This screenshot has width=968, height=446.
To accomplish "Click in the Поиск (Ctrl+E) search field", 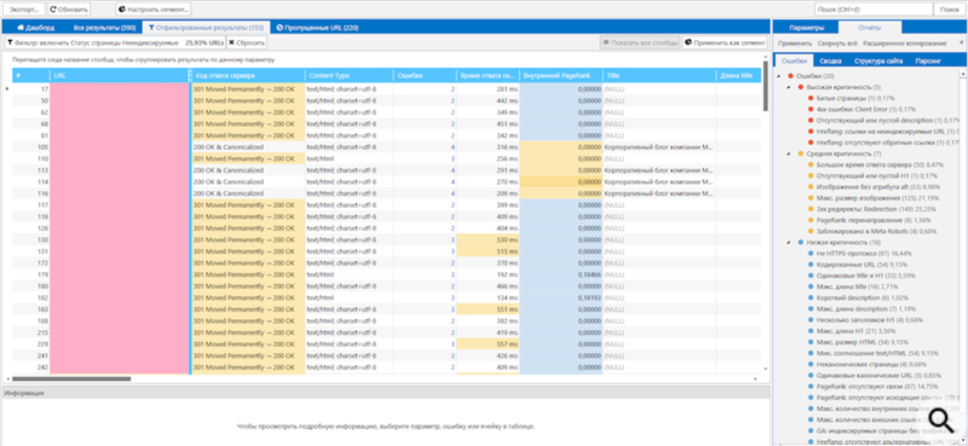I will [873, 10].
